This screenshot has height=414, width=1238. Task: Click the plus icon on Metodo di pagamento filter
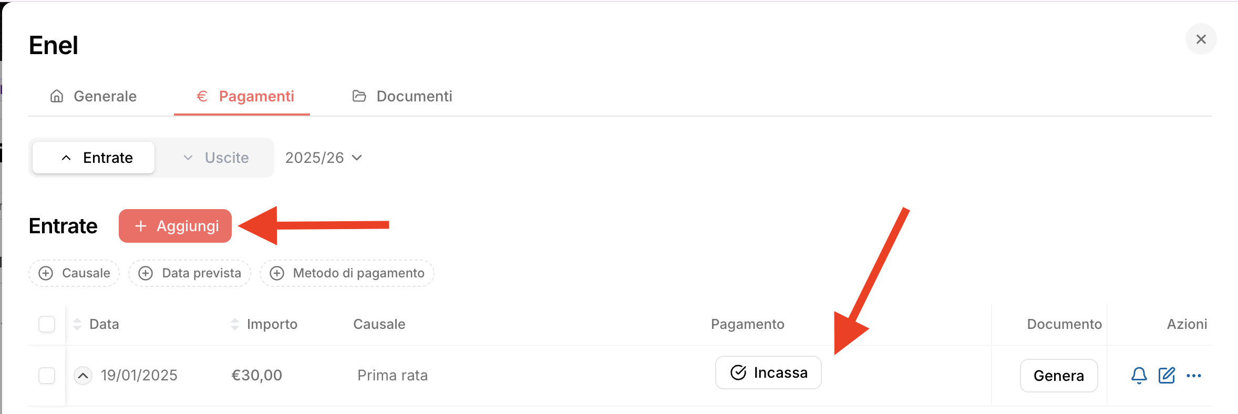point(277,273)
